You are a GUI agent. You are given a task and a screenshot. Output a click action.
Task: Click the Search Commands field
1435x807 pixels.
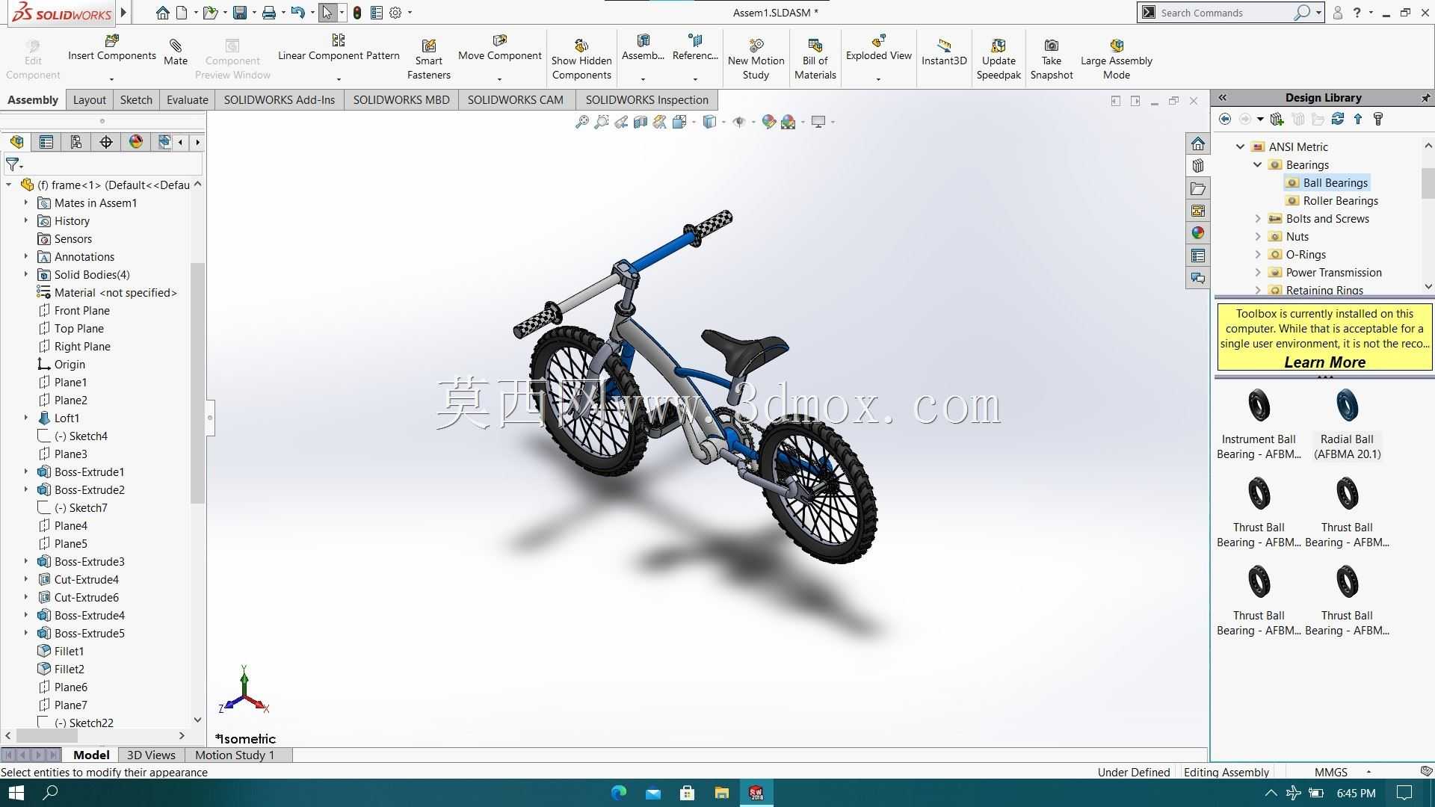coord(1226,13)
